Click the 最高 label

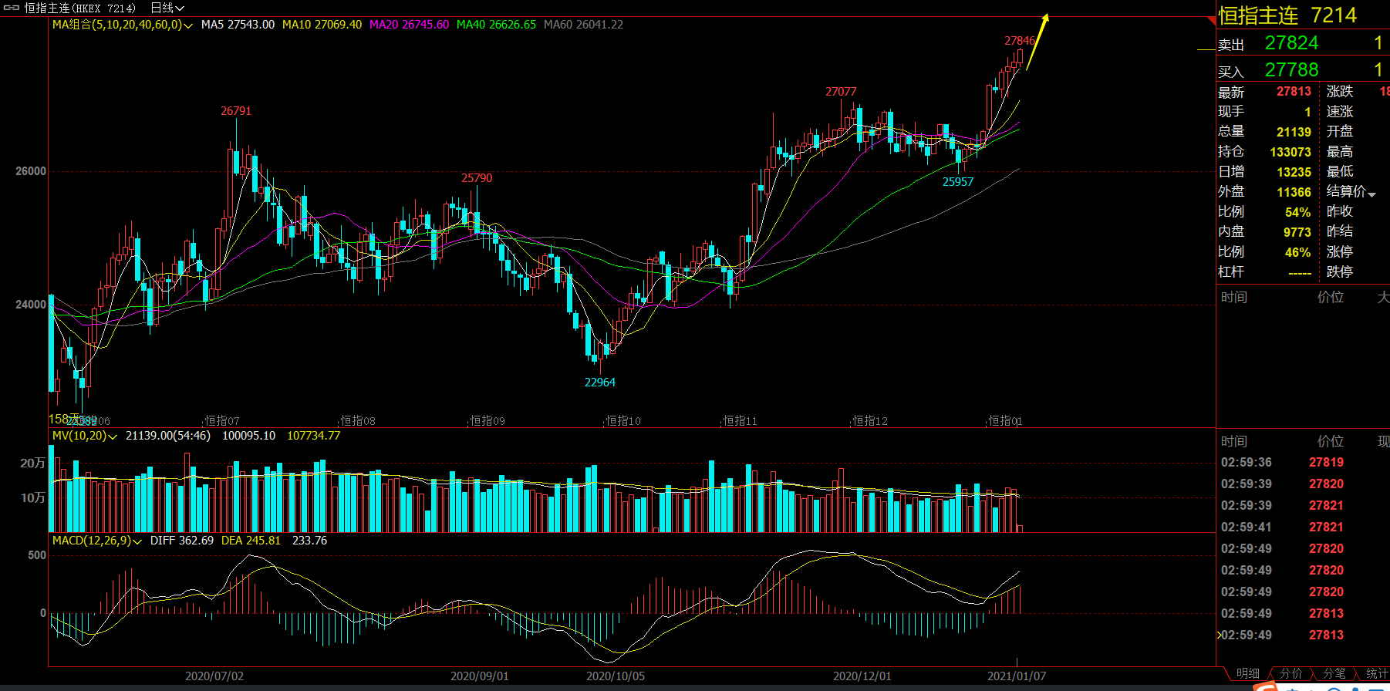click(1340, 151)
